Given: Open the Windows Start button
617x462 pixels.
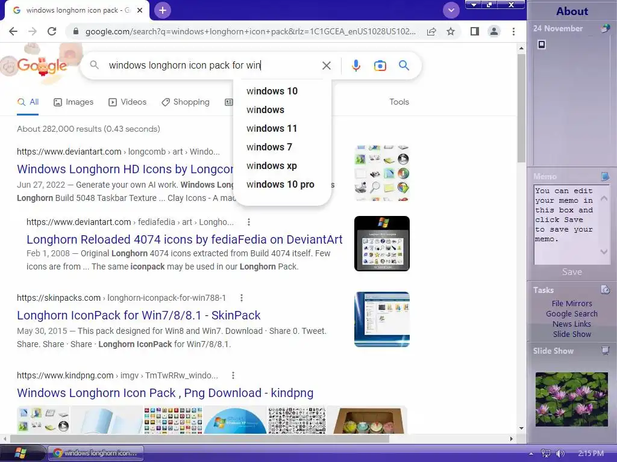Looking at the screenshot, I should [x=20, y=453].
